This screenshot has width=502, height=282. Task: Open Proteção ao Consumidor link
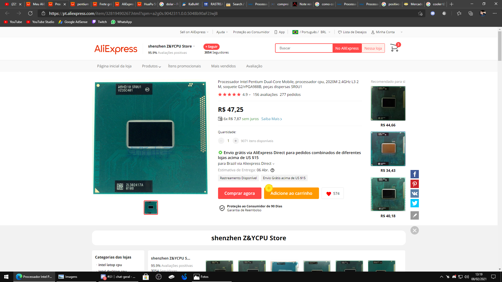tap(251, 32)
